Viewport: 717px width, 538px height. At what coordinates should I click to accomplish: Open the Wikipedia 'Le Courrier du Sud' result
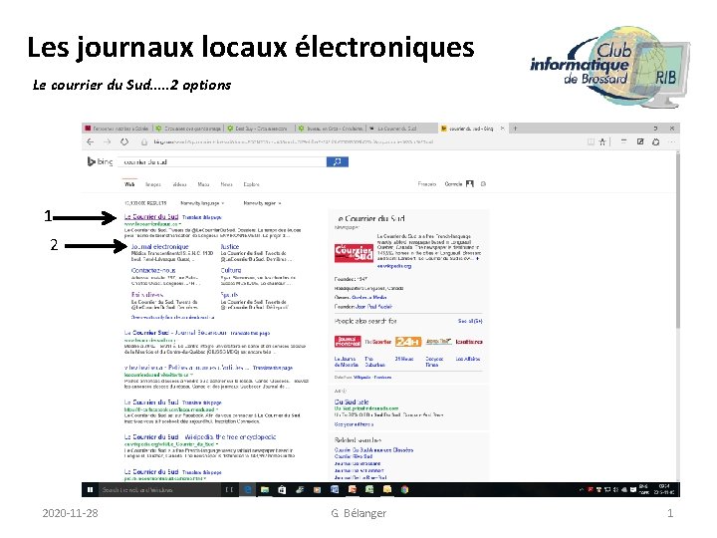pos(200,437)
